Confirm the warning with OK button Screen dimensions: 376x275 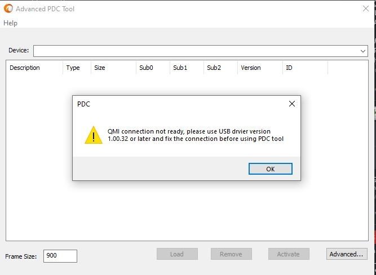coord(271,169)
